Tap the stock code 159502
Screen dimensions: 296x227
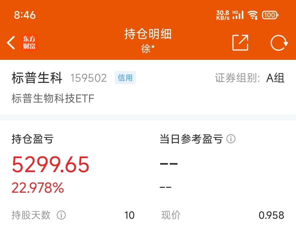[x=89, y=78]
